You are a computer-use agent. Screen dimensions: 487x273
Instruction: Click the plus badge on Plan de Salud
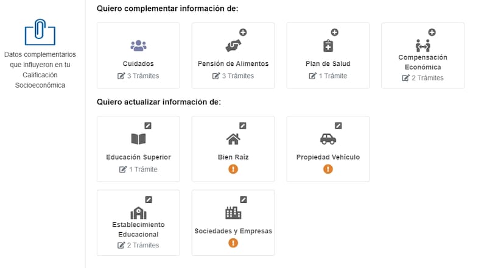click(334, 32)
